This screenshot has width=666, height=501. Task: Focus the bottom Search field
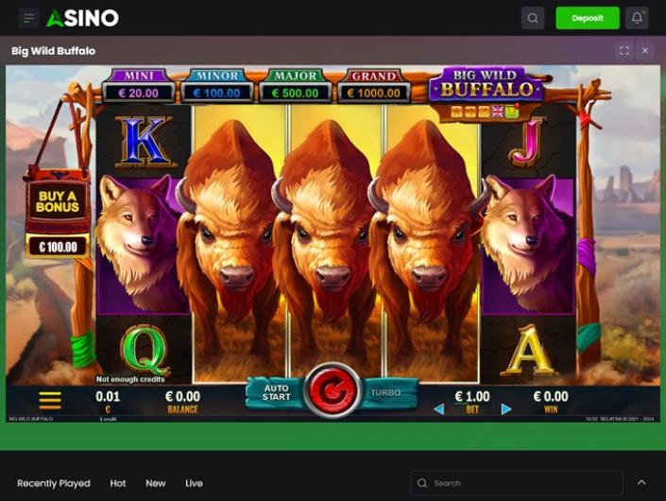coord(517,483)
